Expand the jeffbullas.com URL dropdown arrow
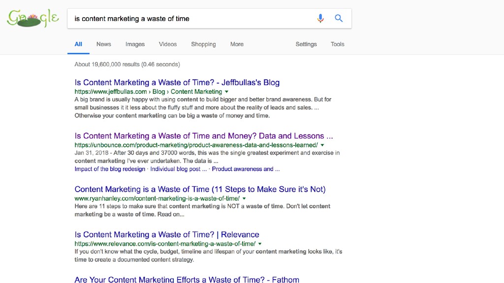 tap(226, 92)
